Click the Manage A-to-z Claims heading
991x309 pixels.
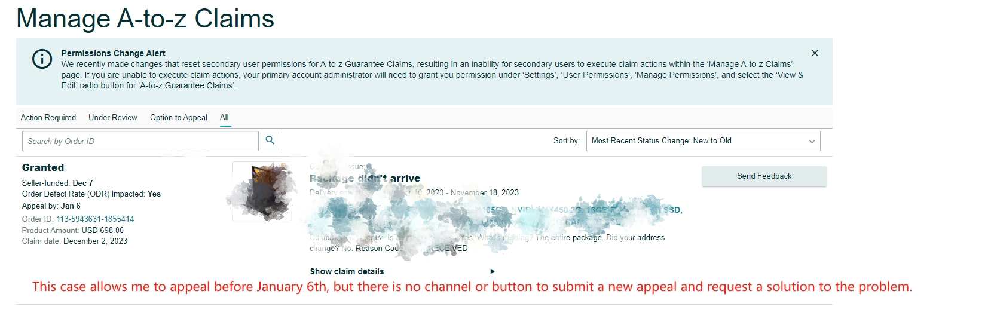tap(145, 19)
